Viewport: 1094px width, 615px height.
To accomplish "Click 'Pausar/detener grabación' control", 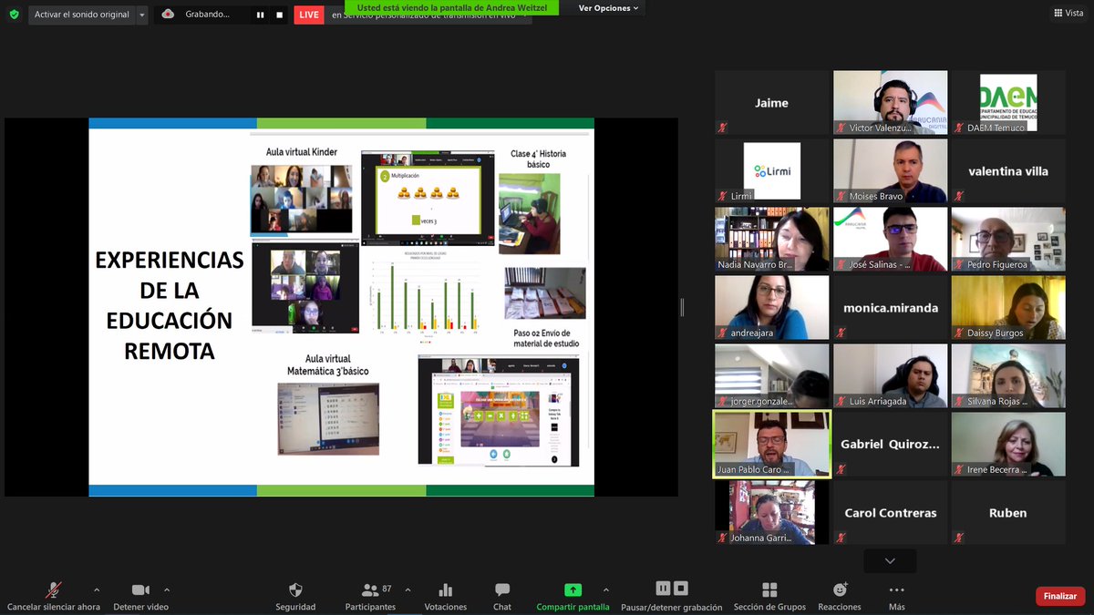I will (x=672, y=597).
